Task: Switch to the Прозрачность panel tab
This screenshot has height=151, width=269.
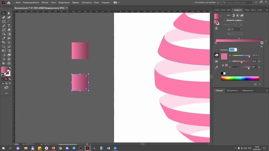Action: tap(232, 91)
